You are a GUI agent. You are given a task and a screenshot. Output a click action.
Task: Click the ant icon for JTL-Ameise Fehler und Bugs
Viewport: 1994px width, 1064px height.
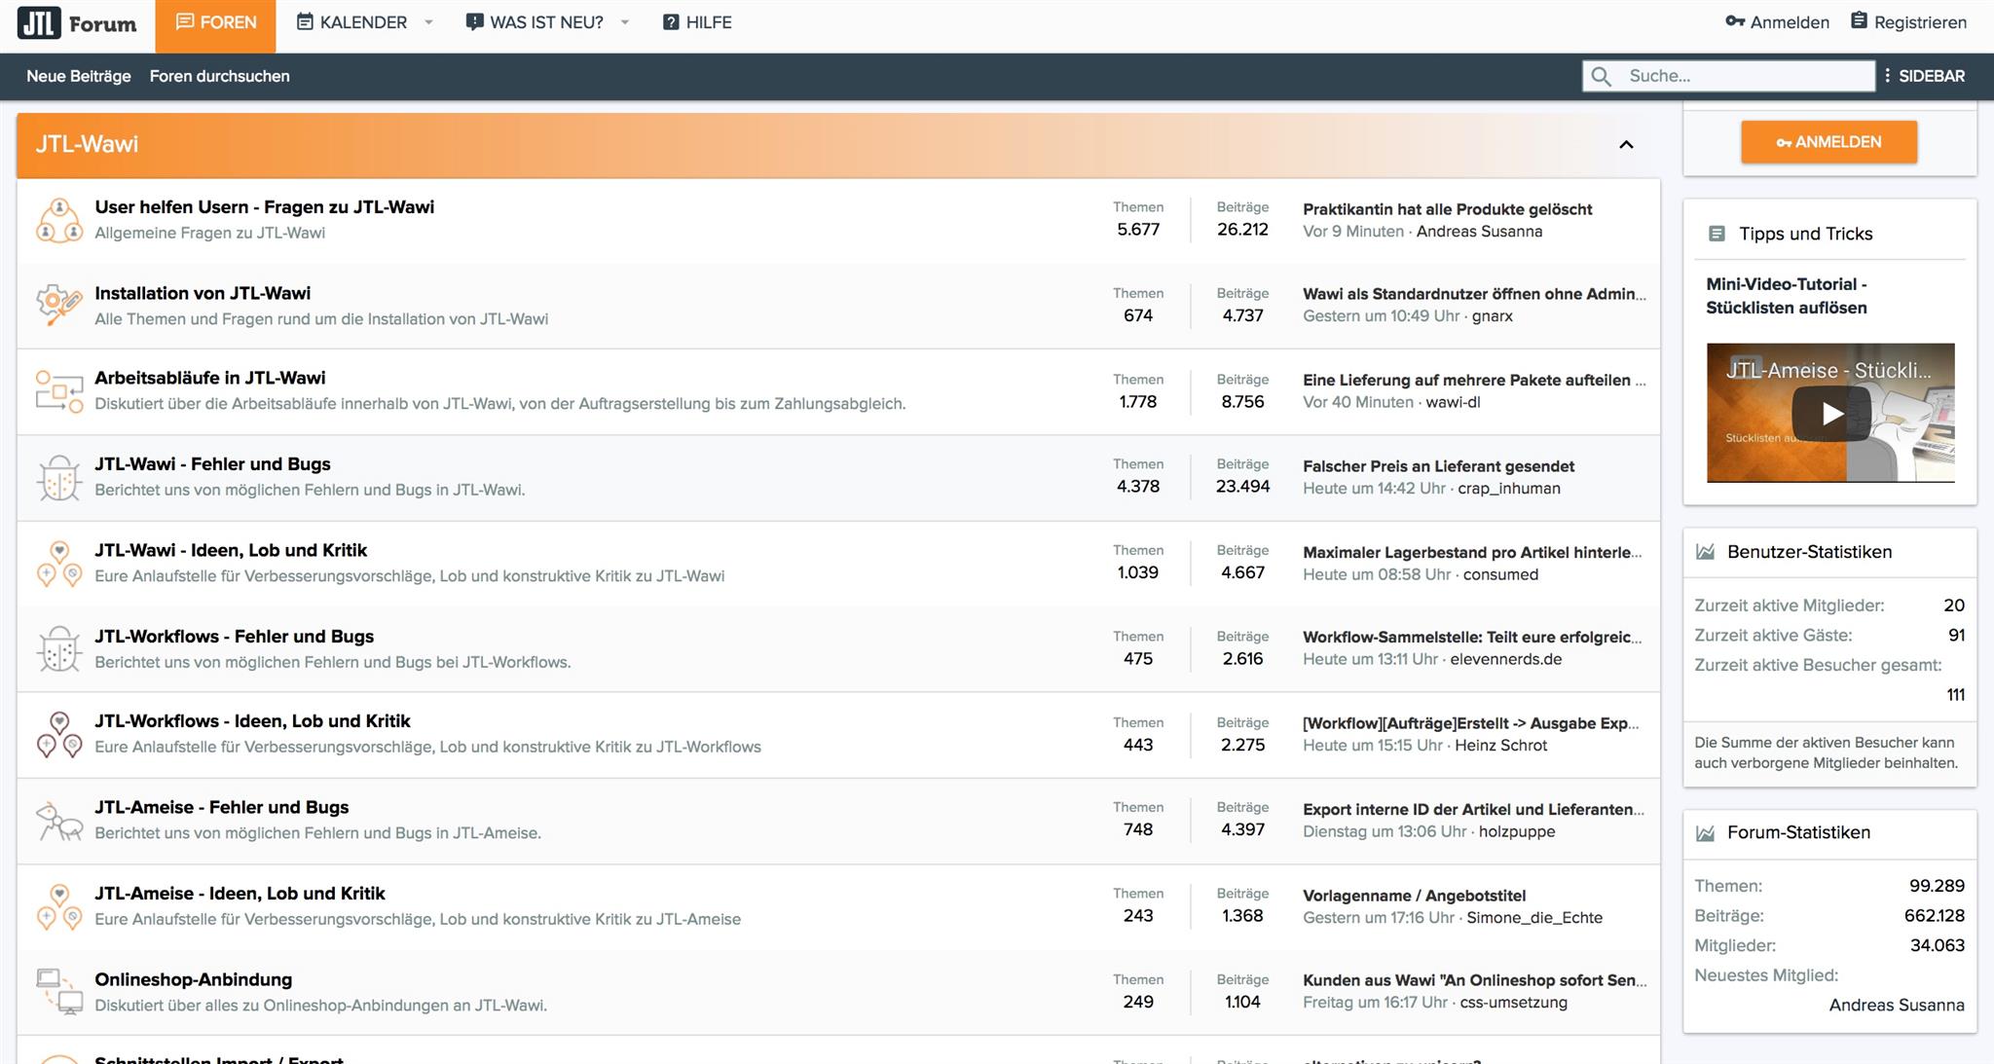pos(59,819)
